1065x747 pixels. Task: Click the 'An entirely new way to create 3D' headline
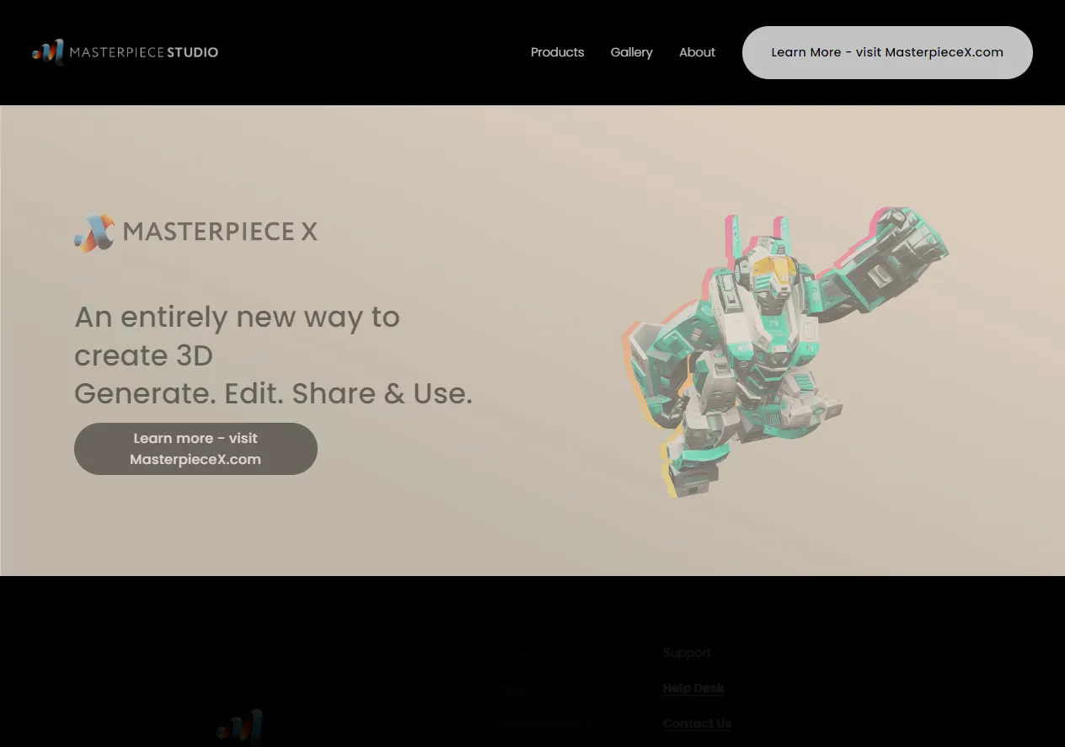click(x=237, y=336)
